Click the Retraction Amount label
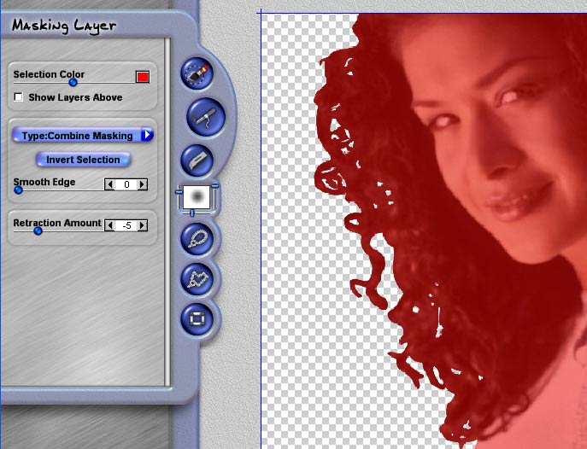Image resolution: width=587 pixels, height=449 pixels. click(57, 223)
